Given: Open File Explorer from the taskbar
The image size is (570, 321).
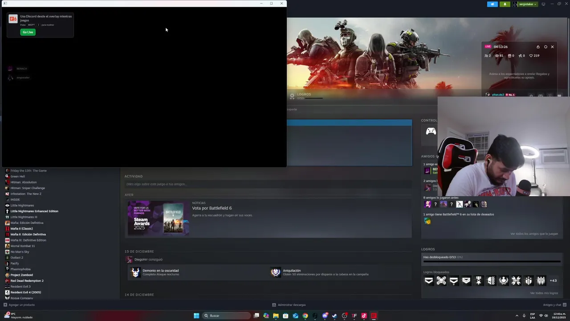Looking at the screenshot, I should pyautogui.click(x=276, y=316).
